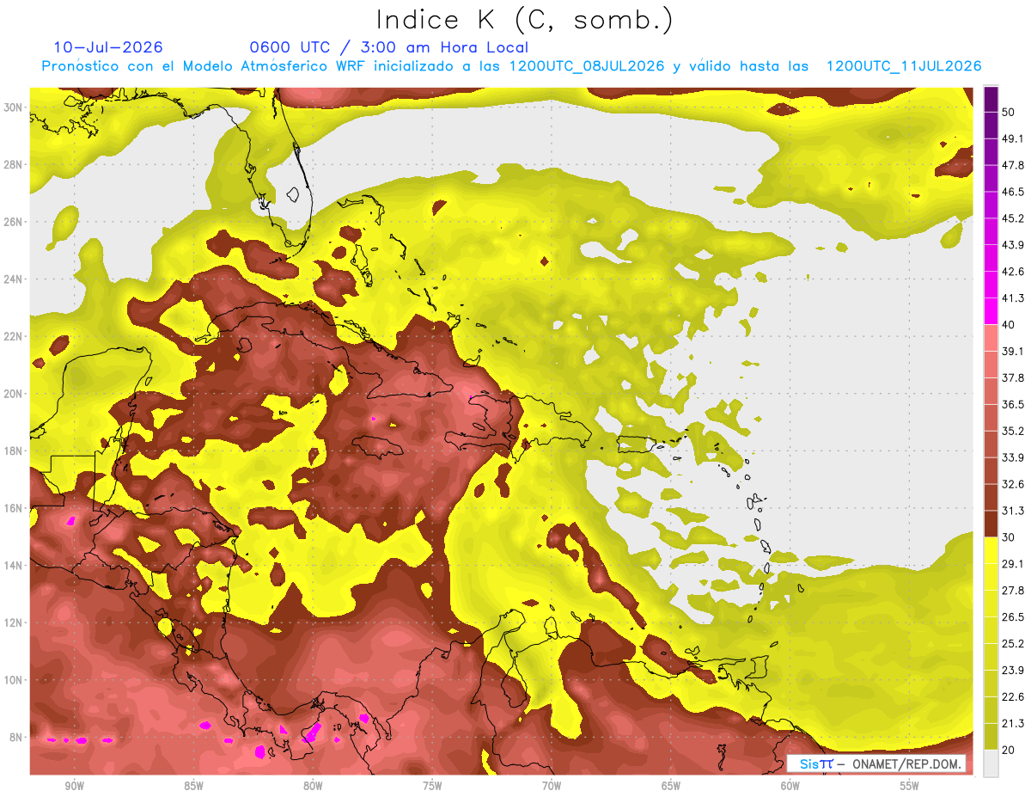Click the longitude label "70W"
The height and width of the screenshot is (797, 1031).
pos(552,786)
